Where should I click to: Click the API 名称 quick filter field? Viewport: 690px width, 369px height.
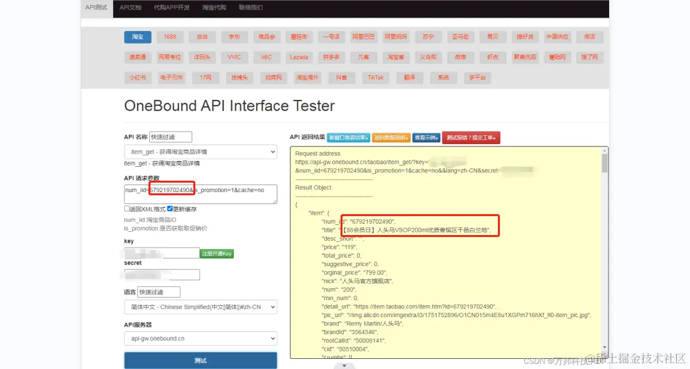(171, 136)
